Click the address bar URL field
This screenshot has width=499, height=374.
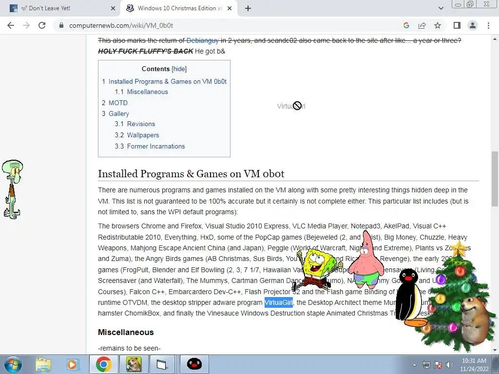click(x=223, y=25)
